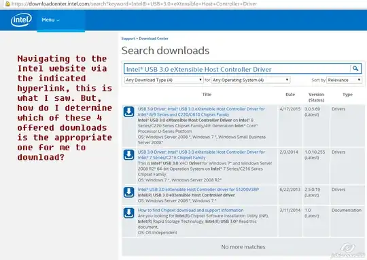
Task: Open the Any Operating System dropdown
Action: point(251,80)
